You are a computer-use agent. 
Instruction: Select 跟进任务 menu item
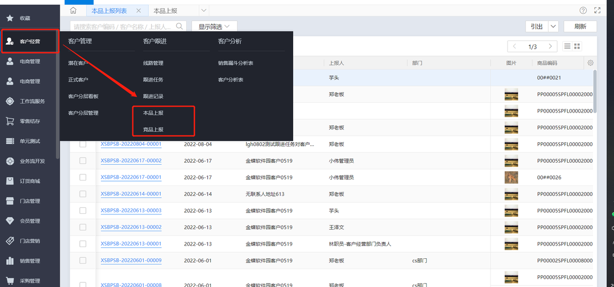(x=153, y=80)
